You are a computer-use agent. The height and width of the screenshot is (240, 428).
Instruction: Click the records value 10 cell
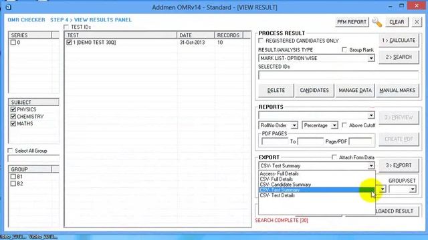click(220, 43)
